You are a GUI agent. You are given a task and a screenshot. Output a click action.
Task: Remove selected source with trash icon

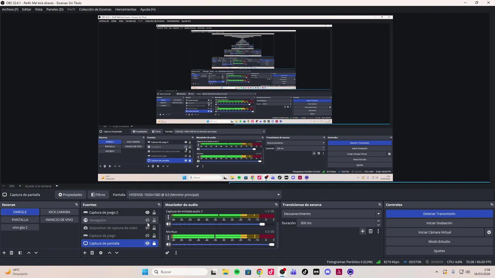[x=92, y=253]
